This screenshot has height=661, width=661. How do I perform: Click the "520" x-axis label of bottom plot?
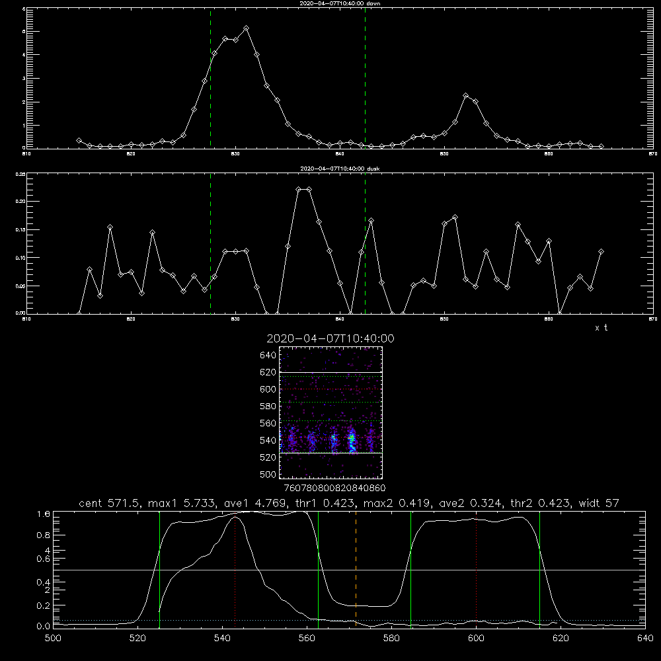click(137, 638)
